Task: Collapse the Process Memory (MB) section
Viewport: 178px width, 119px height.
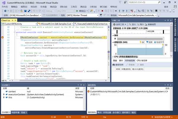Action: [x=113, y=42]
